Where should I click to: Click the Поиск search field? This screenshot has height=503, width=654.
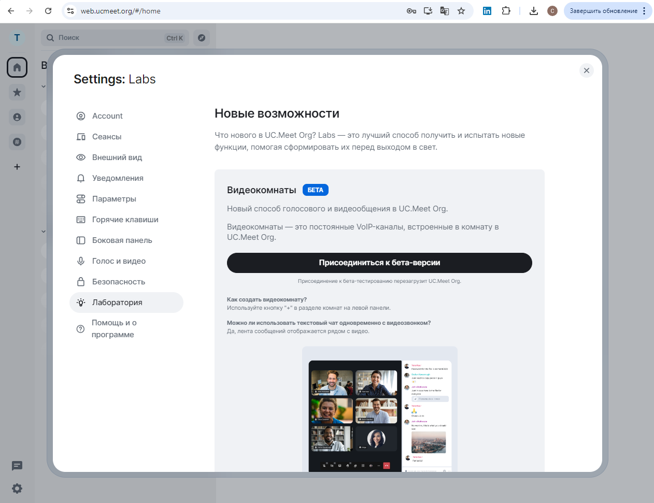[x=109, y=37]
